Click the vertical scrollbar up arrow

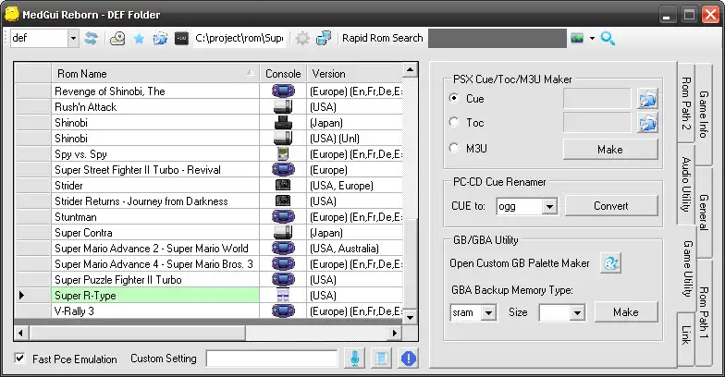click(x=410, y=70)
